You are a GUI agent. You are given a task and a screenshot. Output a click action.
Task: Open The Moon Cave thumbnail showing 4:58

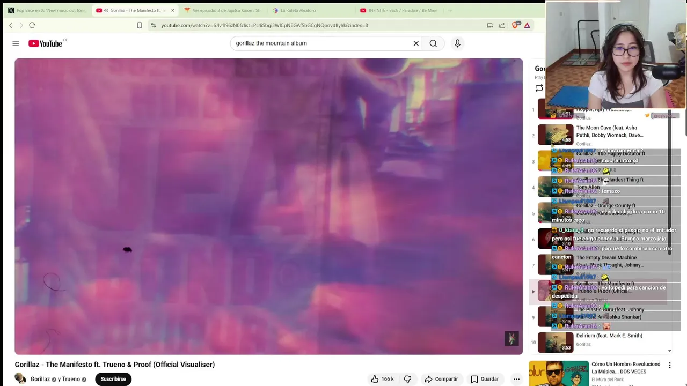[x=556, y=135]
